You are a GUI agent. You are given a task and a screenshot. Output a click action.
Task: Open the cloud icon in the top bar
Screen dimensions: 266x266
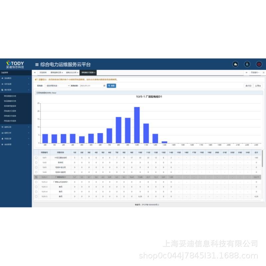[235, 64]
